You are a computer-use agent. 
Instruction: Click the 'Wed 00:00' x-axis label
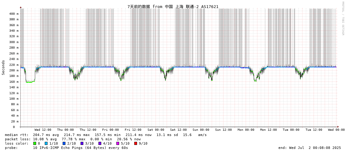pos(336,130)
